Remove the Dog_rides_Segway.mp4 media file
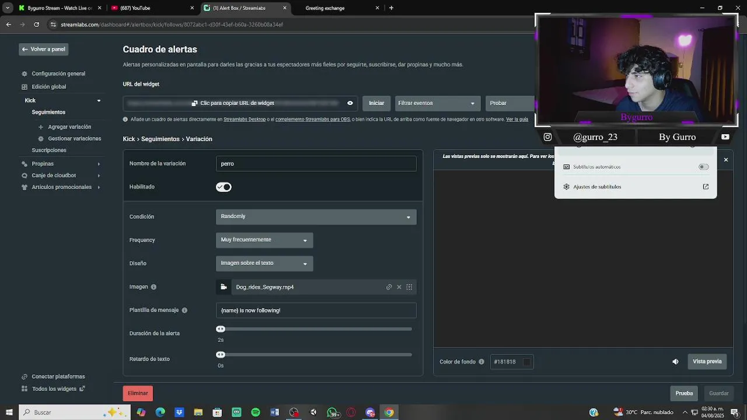This screenshot has width=747, height=420. 399,287
